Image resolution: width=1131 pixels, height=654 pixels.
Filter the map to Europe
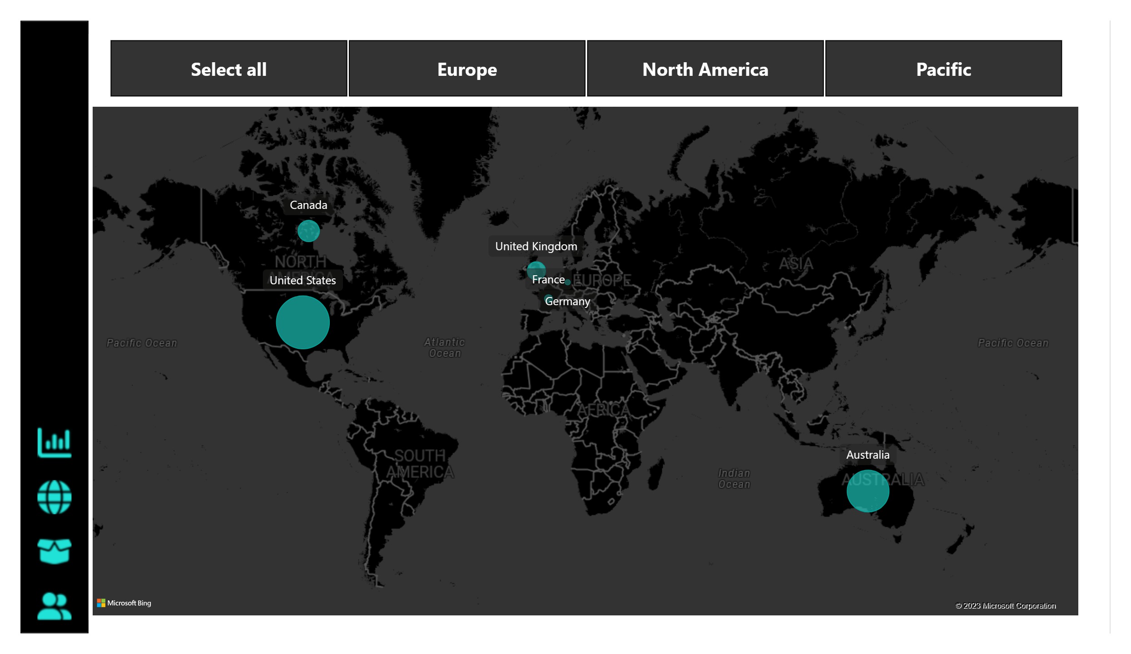(x=466, y=69)
